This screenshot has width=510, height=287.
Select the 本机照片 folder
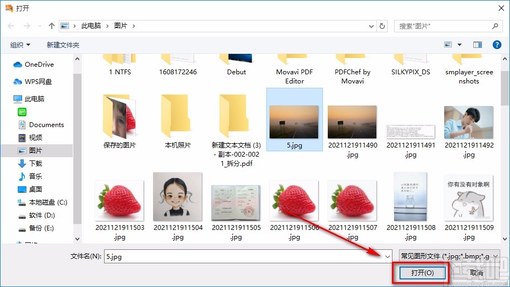click(x=177, y=121)
